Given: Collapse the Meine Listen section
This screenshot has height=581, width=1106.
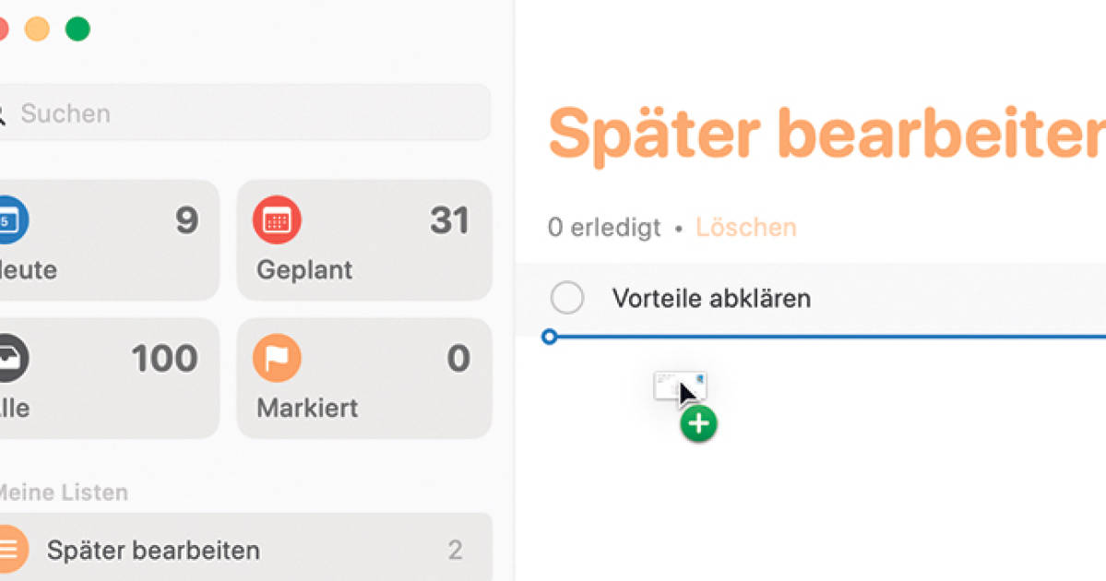Looking at the screenshot, I should tap(63, 492).
